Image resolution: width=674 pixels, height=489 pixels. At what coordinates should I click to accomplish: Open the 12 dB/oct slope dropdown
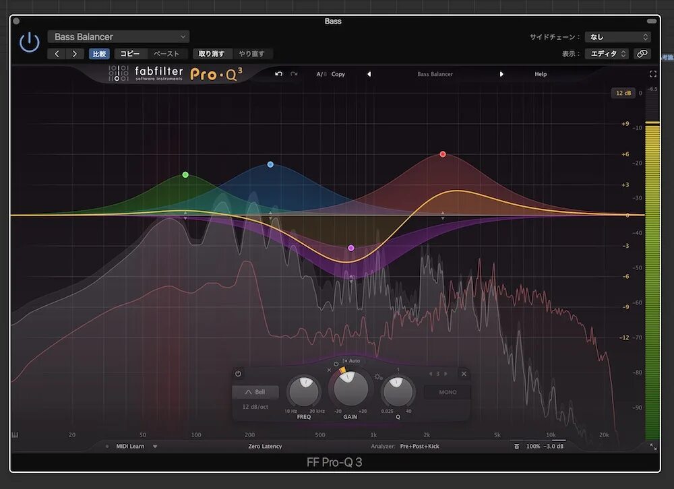pos(255,407)
